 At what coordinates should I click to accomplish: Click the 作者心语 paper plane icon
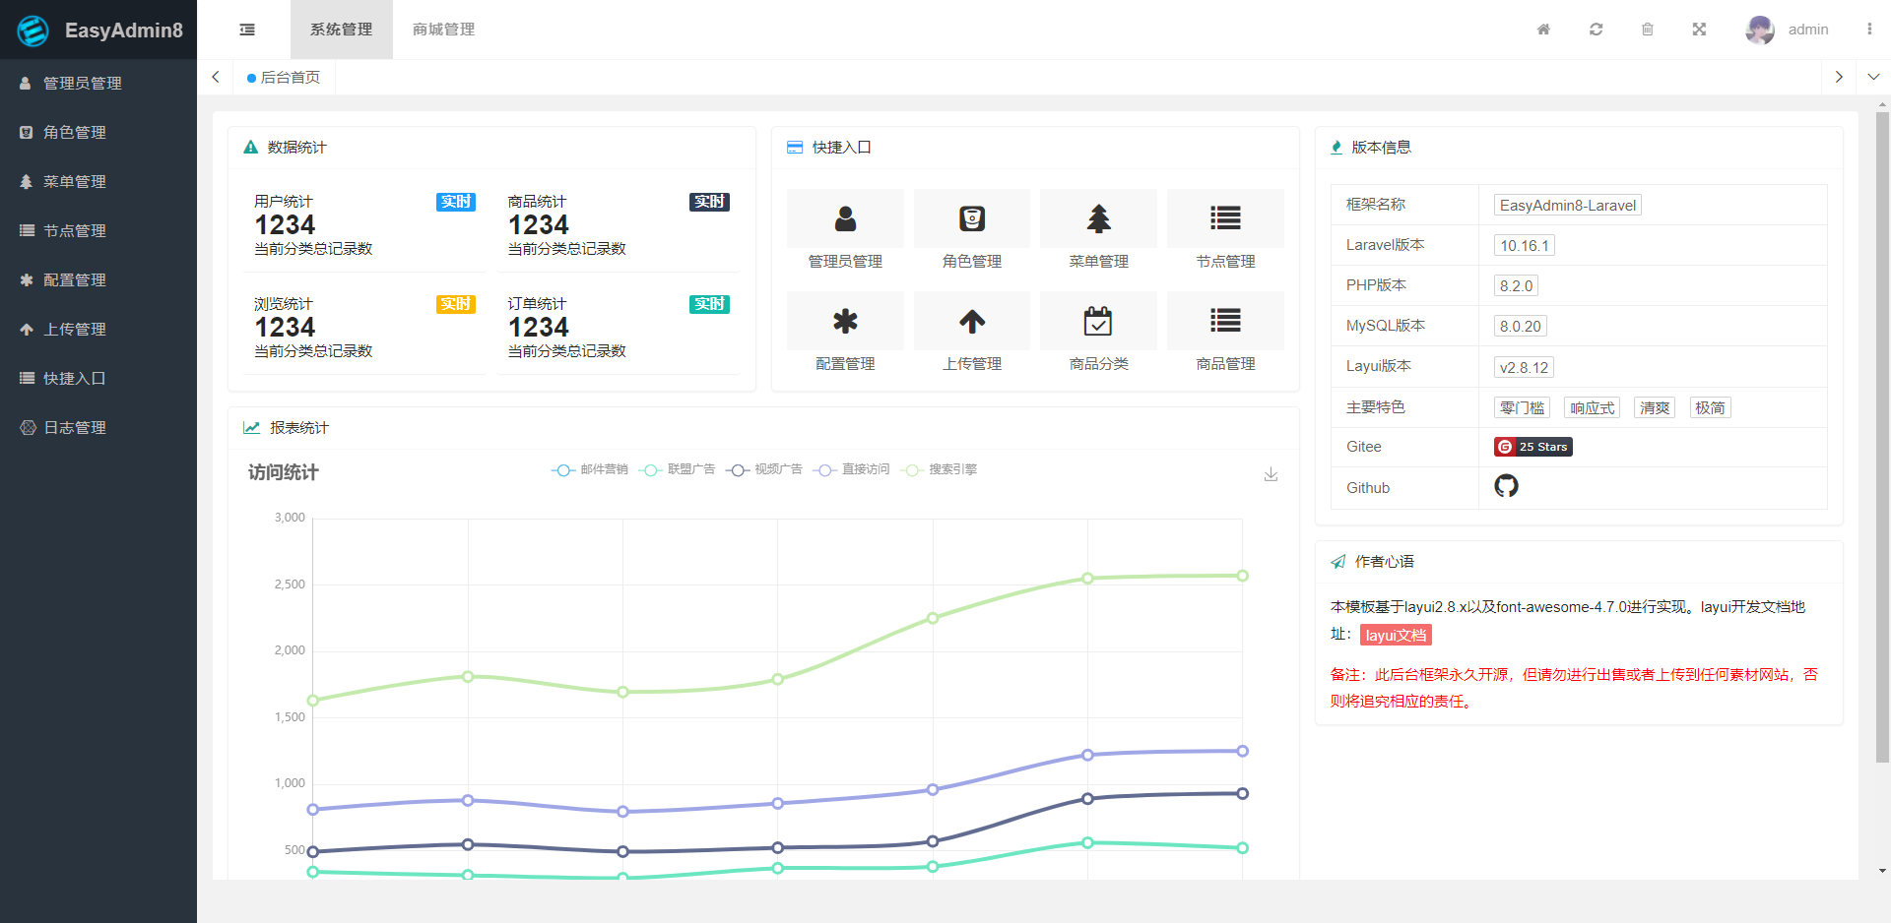1337,561
